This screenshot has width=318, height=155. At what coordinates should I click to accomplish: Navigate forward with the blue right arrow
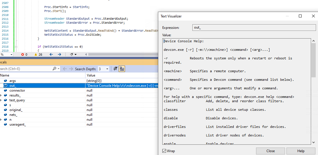tap(59, 55)
